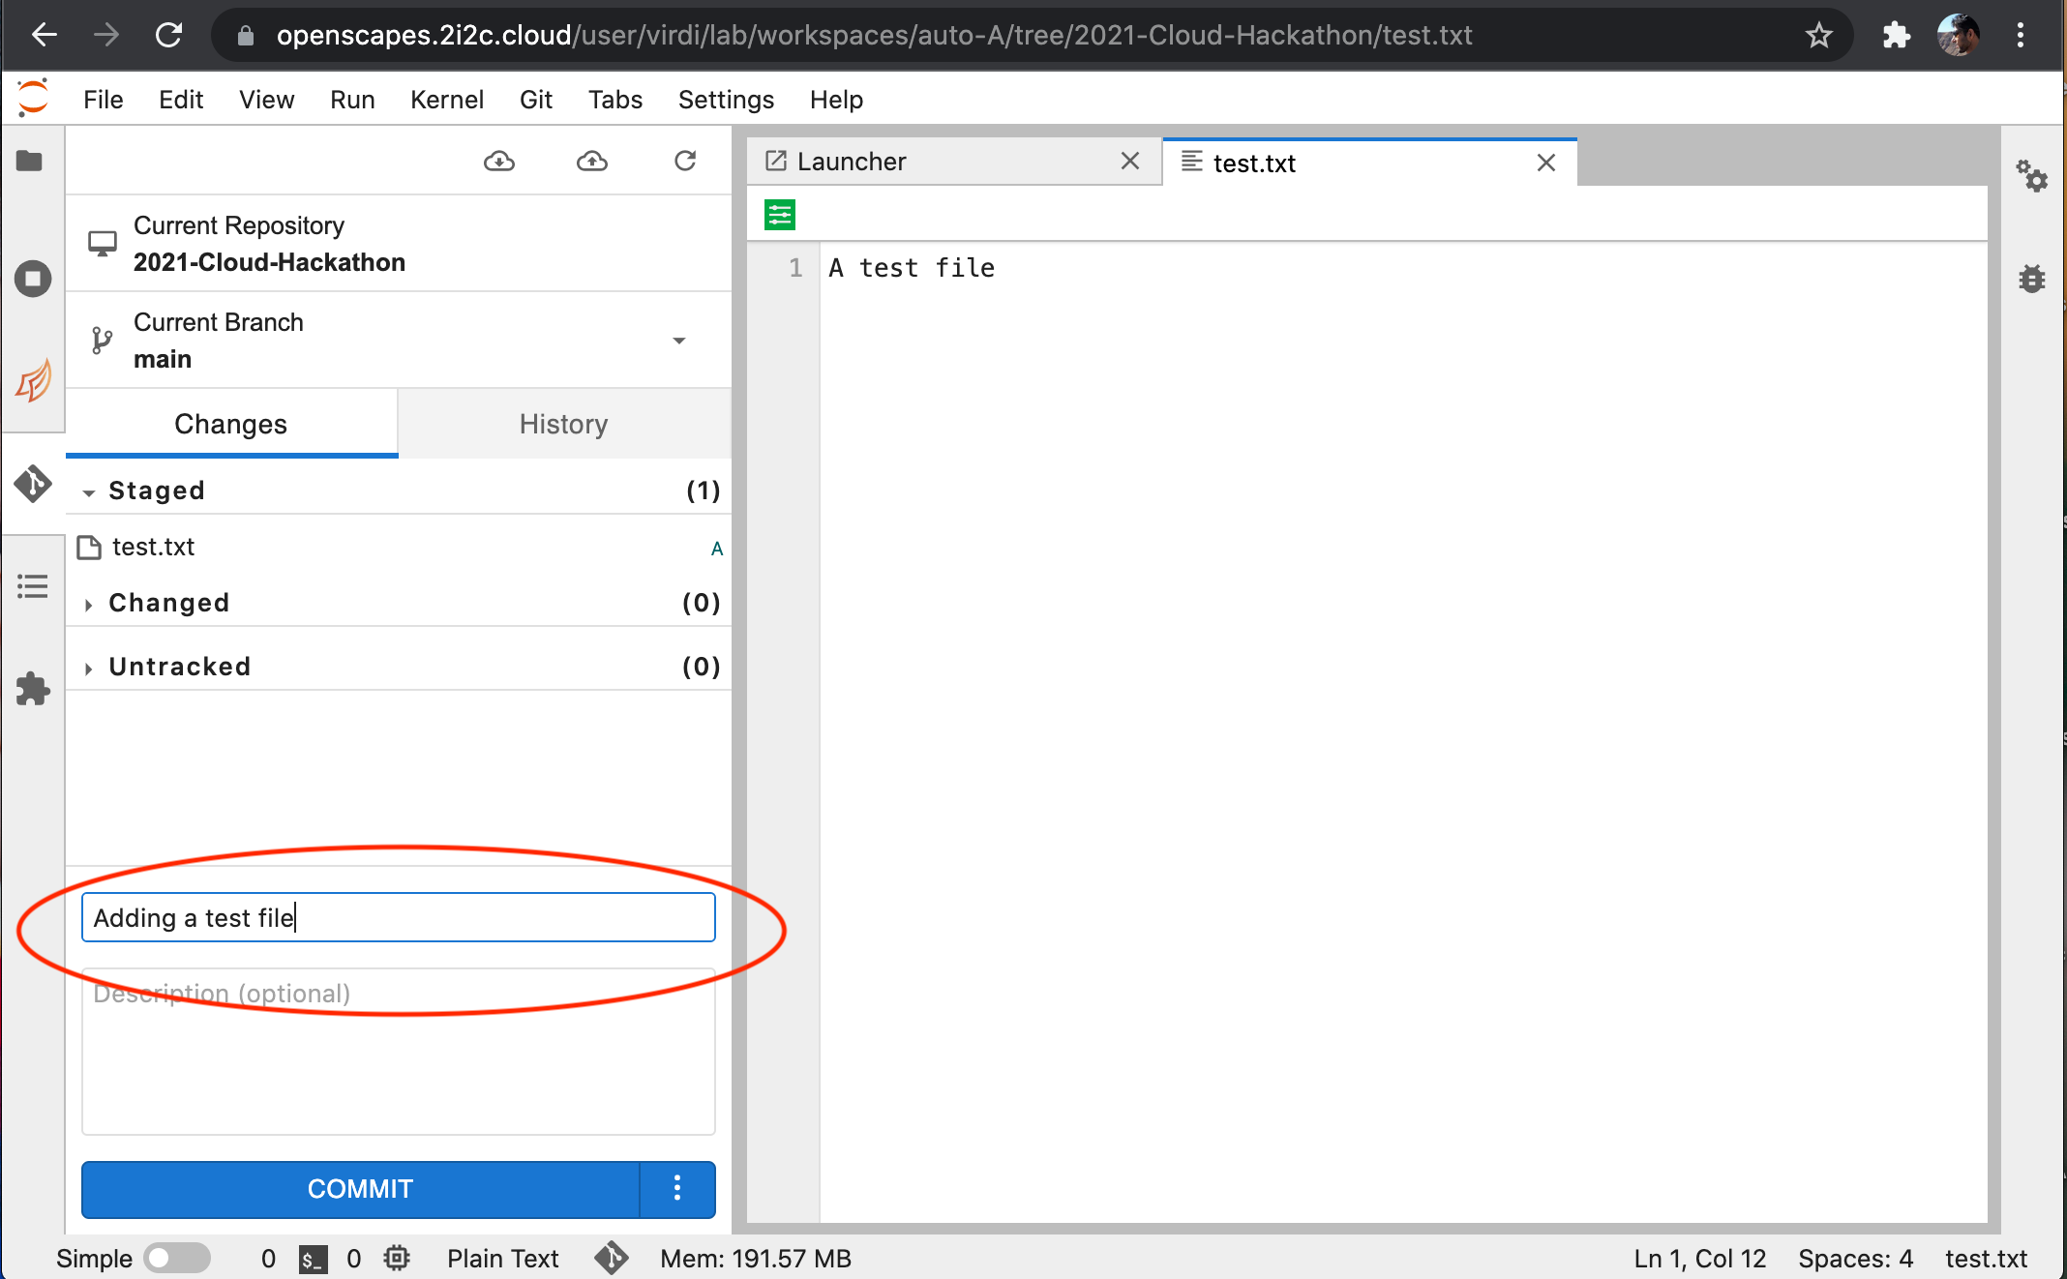Switch to the History tab
Screen dimensions: 2067x1279
point(563,424)
